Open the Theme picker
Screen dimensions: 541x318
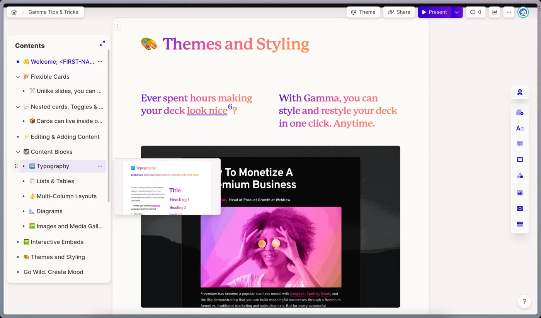click(363, 12)
